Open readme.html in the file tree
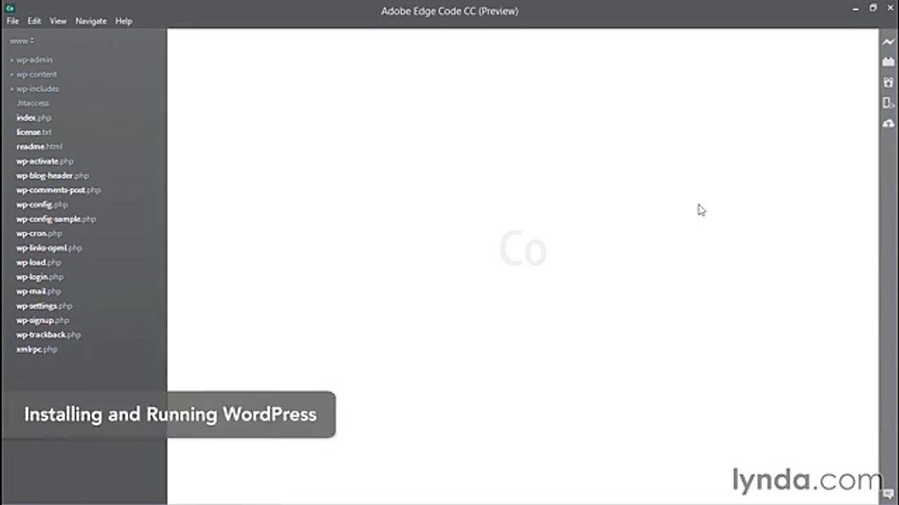 click(x=39, y=147)
